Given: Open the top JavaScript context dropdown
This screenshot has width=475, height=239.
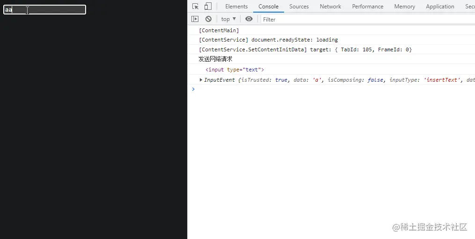Looking at the screenshot, I should coord(228,19).
